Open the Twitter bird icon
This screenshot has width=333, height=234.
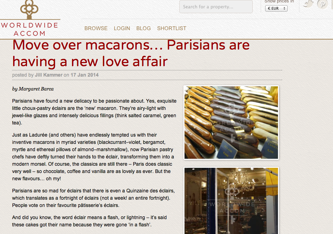[308, 3]
